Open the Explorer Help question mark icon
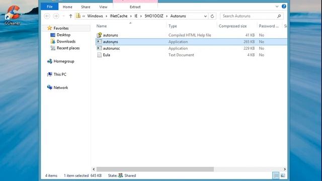 tap(284, 7)
